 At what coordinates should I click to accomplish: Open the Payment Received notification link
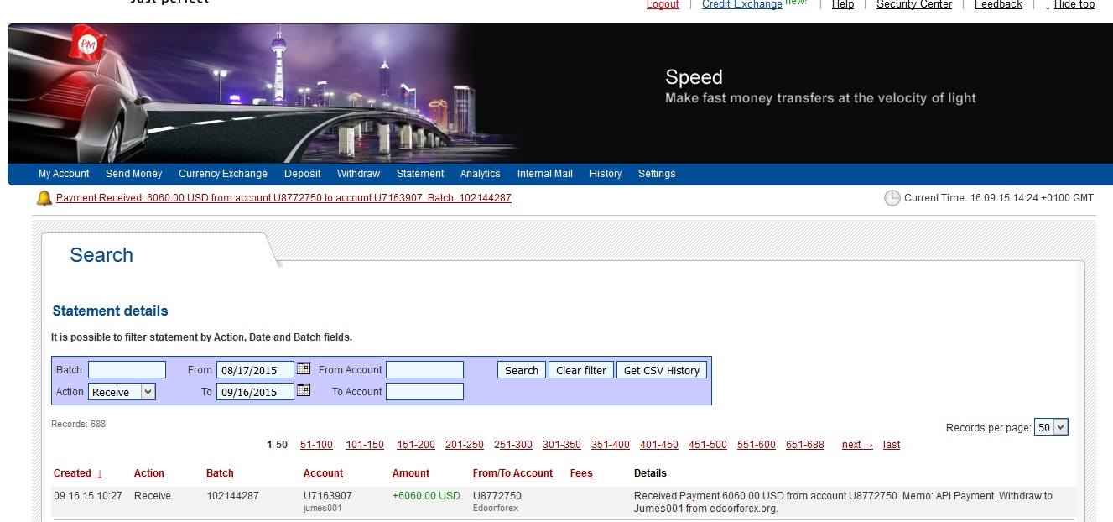click(x=283, y=198)
